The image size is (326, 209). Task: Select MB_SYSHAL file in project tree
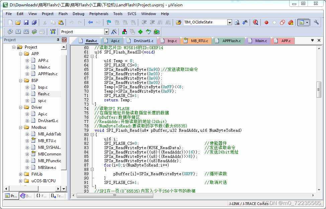pos(49,147)
